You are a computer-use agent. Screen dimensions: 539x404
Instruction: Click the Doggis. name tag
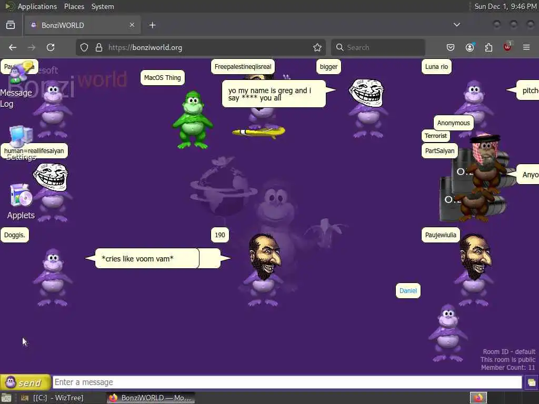coord(14,235)
